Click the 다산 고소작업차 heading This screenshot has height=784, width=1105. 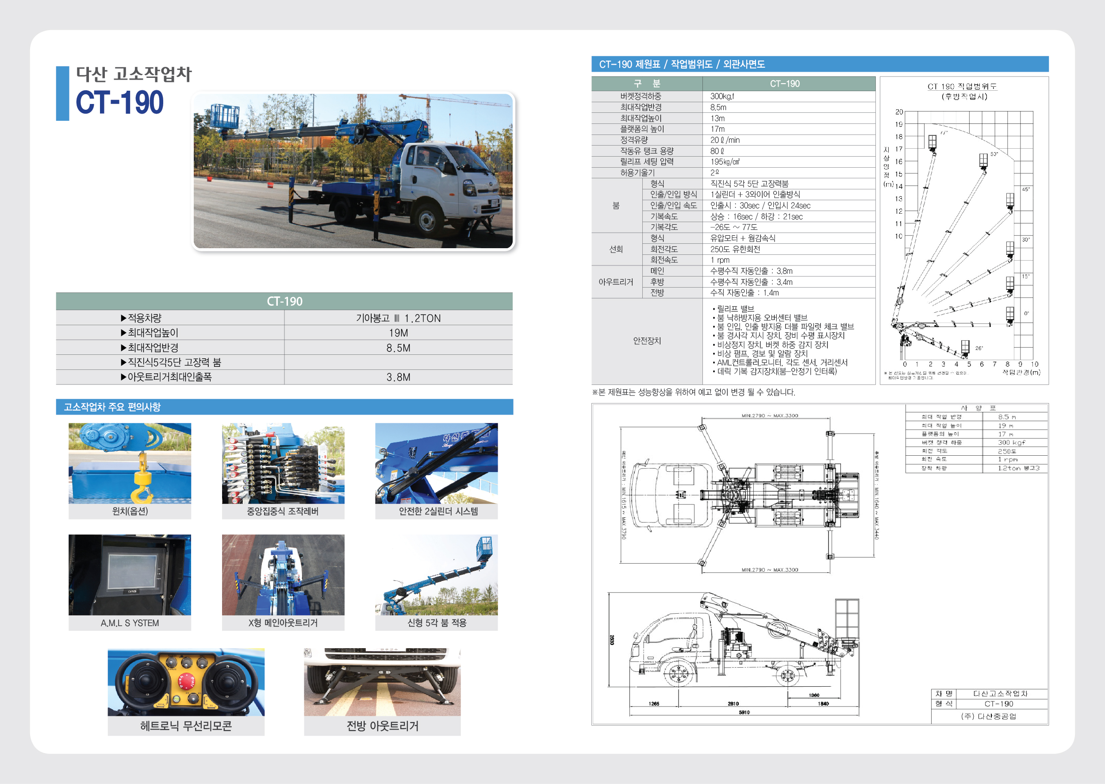click(134, 74)
